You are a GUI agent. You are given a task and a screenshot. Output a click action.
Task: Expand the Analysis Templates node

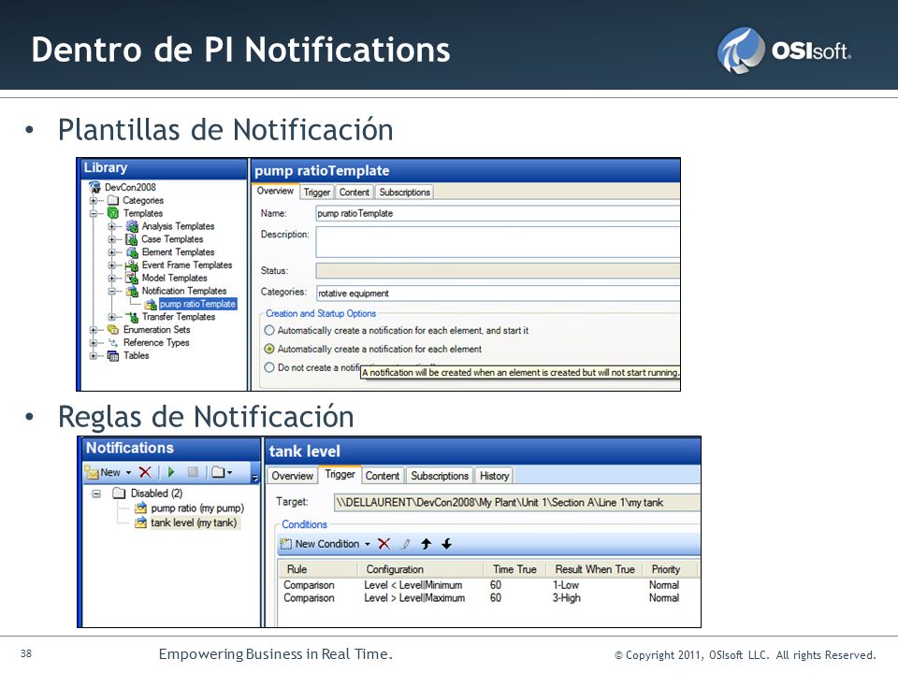click(x=112, y=226)
